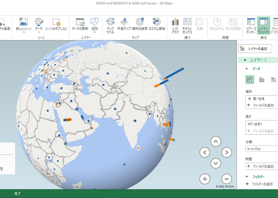The width and height of the screenshot is (278, 198).
Task: Open the テーマ theme dropdown
Action: coord(39,25)
